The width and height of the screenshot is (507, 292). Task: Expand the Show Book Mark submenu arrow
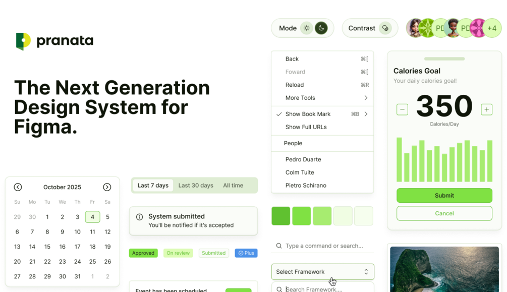tap(366, 114)
